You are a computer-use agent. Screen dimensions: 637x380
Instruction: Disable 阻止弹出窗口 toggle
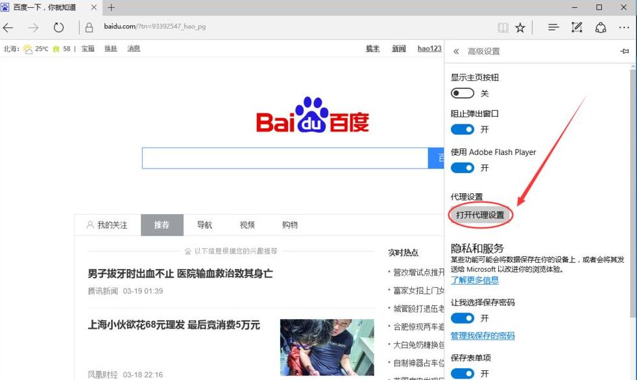coord(463,129)
